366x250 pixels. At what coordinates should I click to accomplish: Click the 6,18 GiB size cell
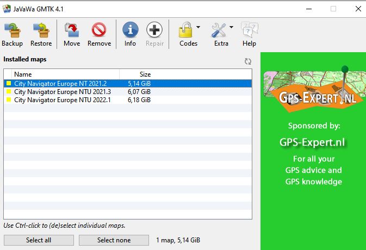139,100
